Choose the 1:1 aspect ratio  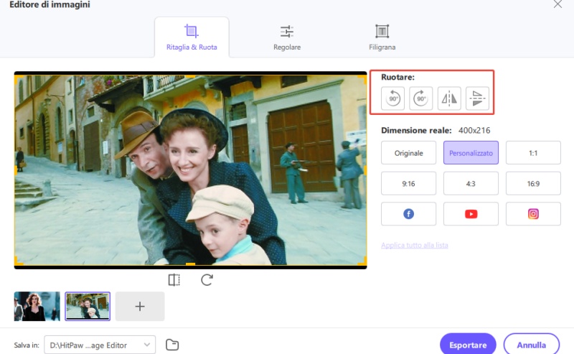coord(533,153)
